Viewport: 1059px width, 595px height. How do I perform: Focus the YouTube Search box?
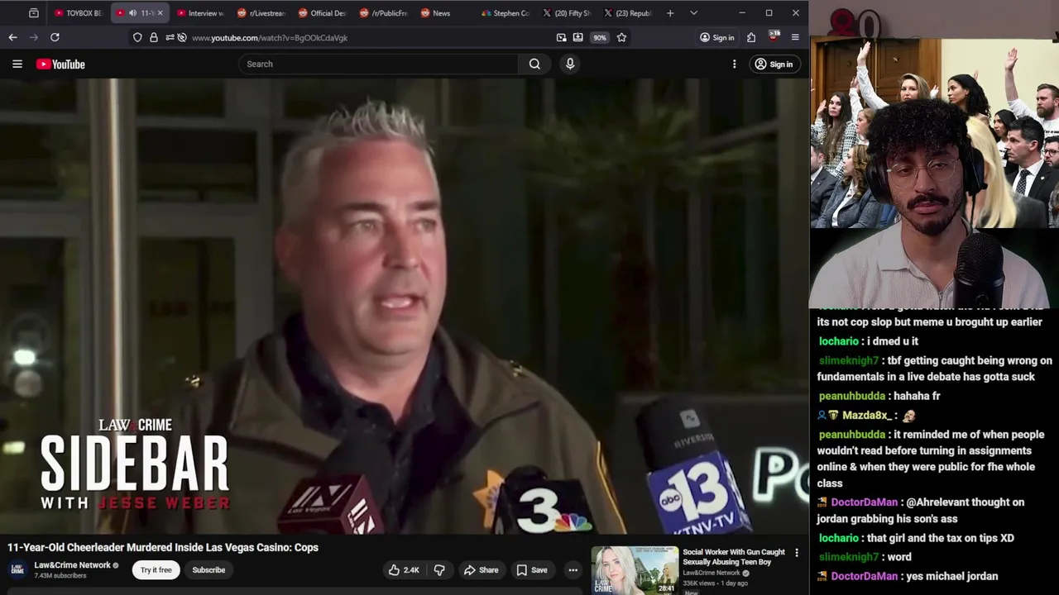379,64
